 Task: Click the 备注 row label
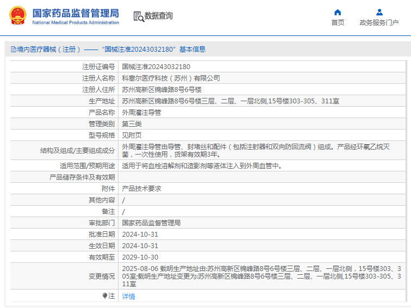(108, 212)
